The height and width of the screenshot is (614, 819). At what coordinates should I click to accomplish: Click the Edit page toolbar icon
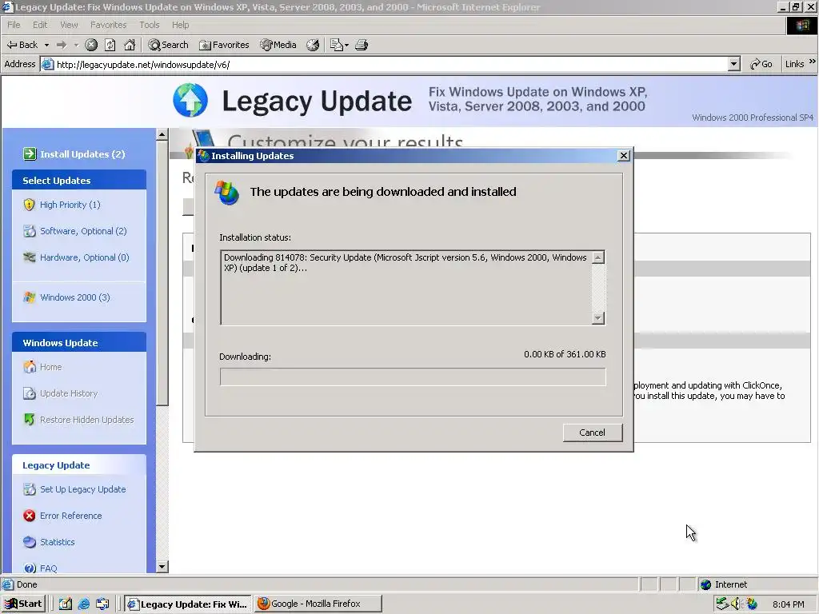pos(338,45)
